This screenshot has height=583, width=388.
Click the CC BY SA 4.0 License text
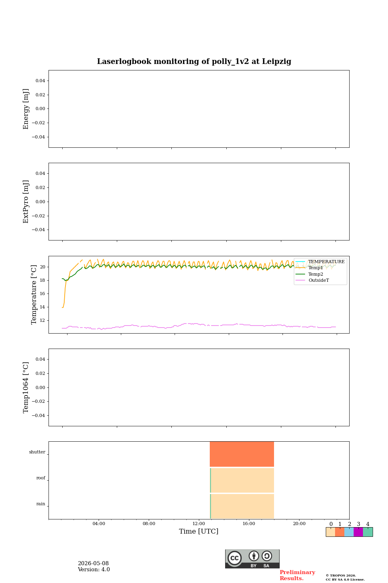[345, 579]
